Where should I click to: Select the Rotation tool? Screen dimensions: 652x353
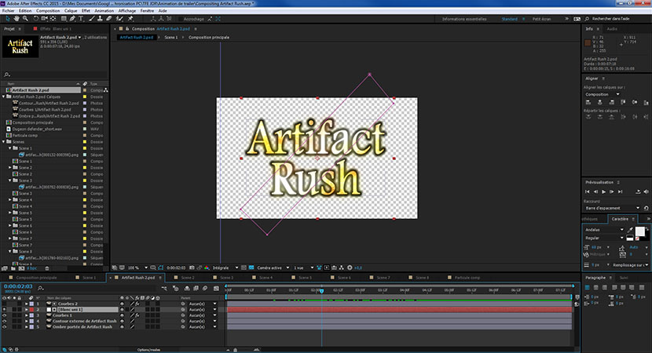coord(36,19)
